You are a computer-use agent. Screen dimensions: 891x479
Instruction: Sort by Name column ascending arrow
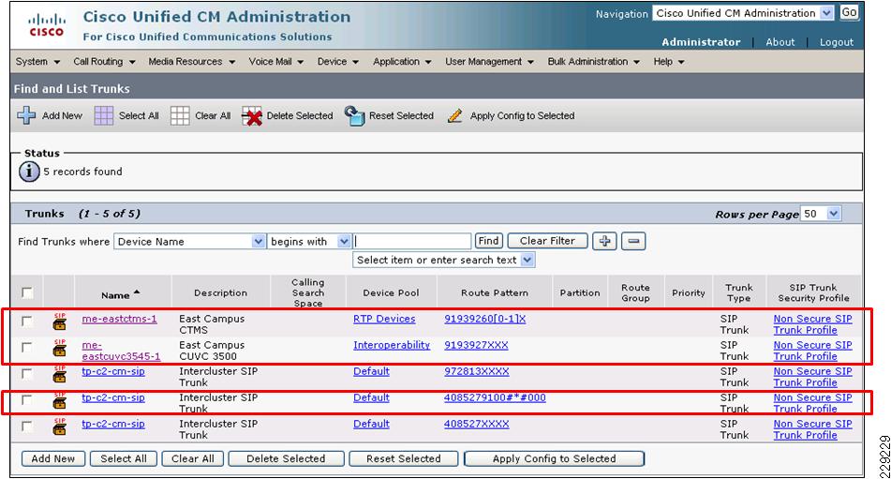click(137, 292)
